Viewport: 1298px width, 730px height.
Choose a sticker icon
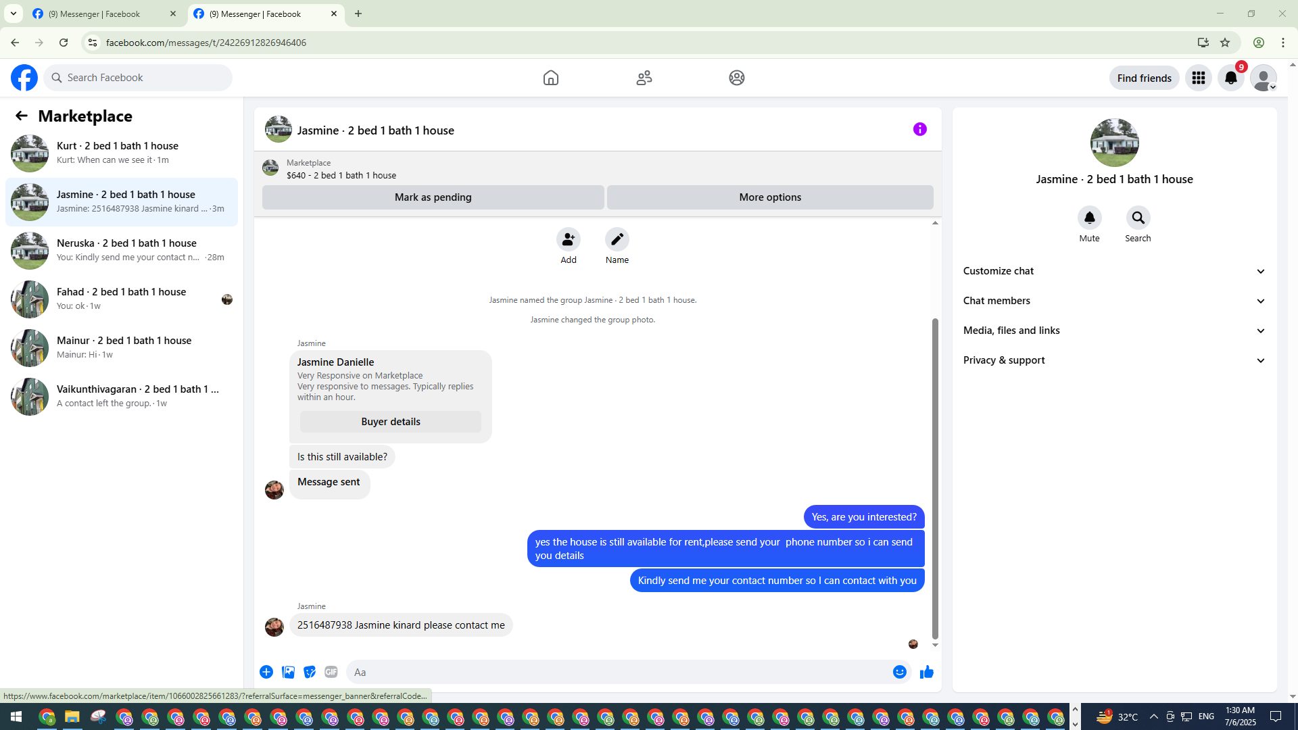[x=310, y=672]
